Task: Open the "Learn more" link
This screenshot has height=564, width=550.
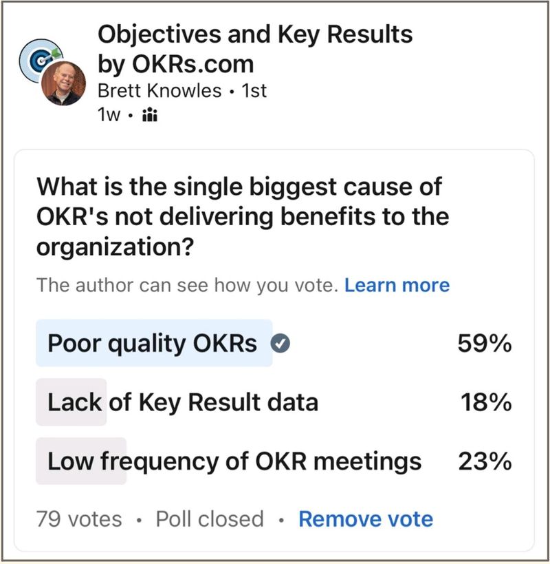Action: [398, 284]
